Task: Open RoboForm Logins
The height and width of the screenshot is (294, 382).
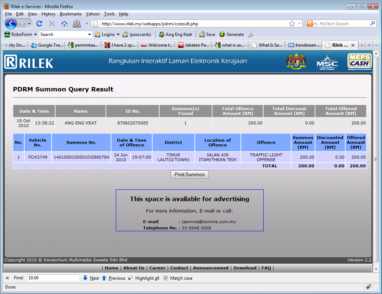Action: [x=105, y=35]
